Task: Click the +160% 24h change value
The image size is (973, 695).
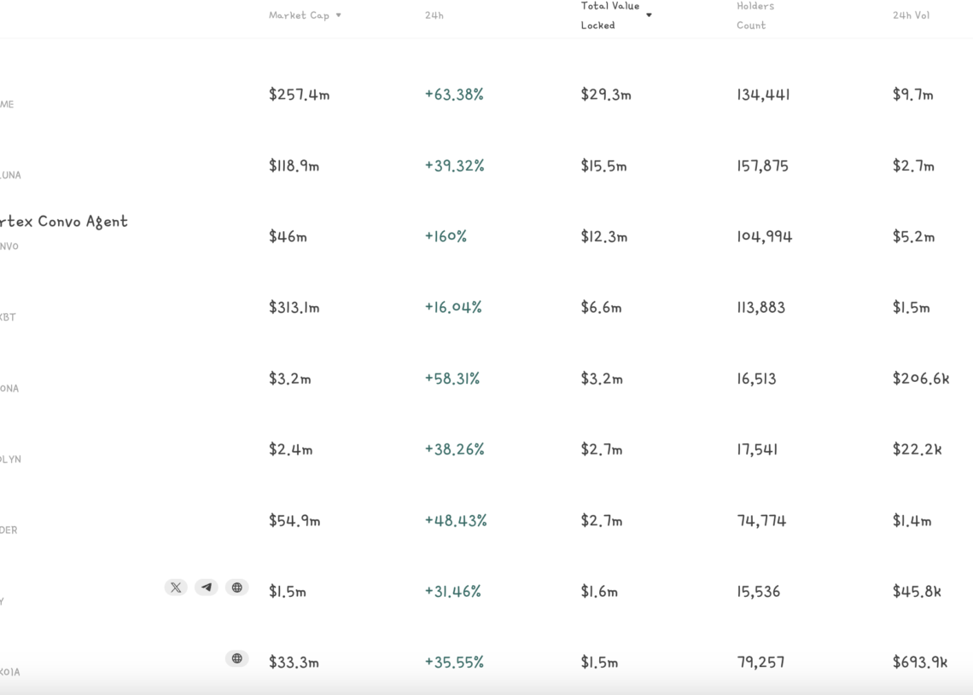Action: pyautogui.click(x=446, y=236)
